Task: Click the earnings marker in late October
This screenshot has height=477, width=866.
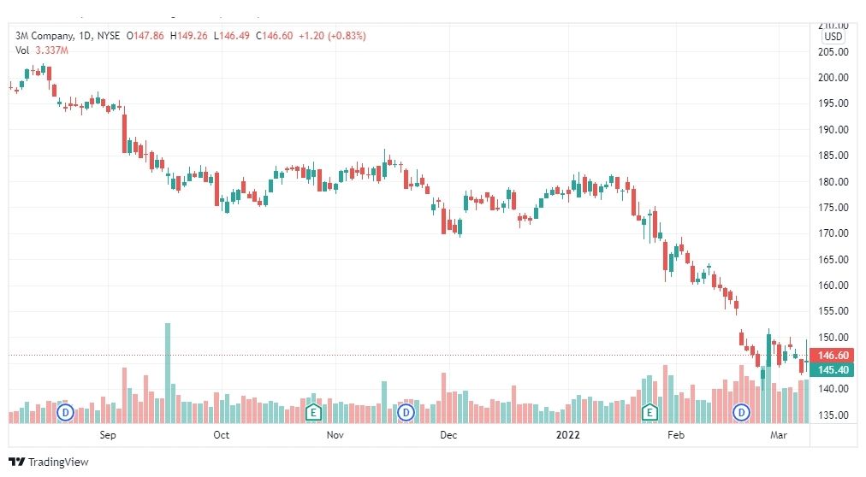Action: 313,412
